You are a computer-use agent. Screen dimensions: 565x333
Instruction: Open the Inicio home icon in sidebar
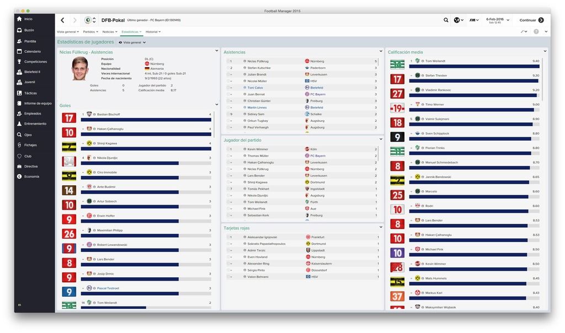tap(19, 19)
